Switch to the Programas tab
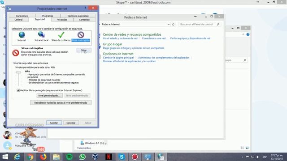The width and height of the screenshot is (287, 161). coord(48,16)
